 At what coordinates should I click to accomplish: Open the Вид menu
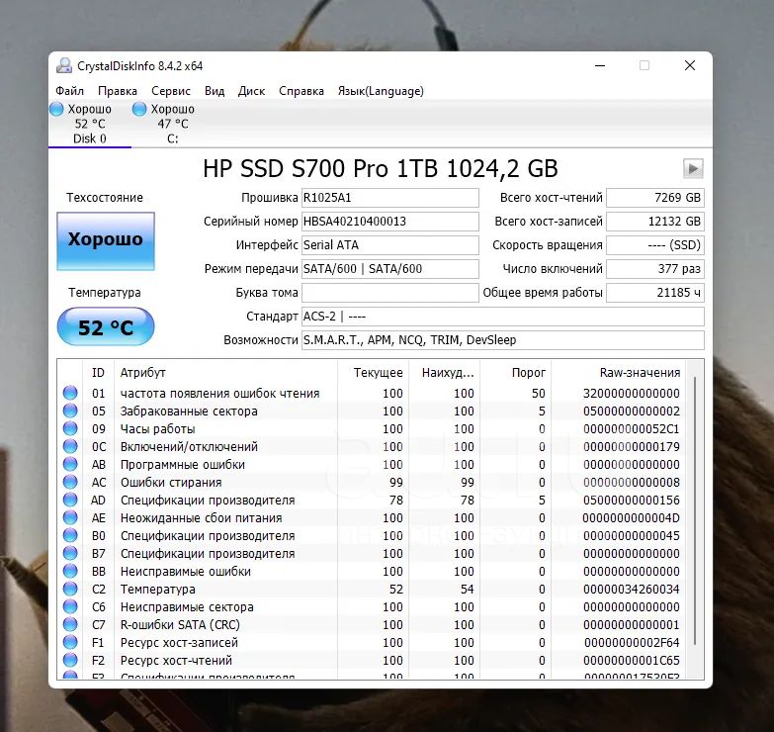215,91
